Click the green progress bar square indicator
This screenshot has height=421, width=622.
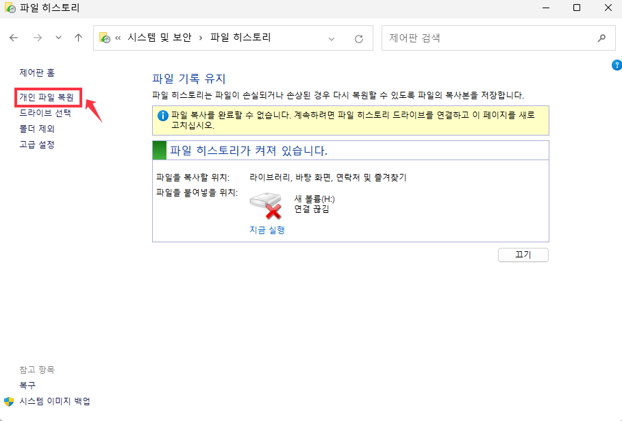160,150
